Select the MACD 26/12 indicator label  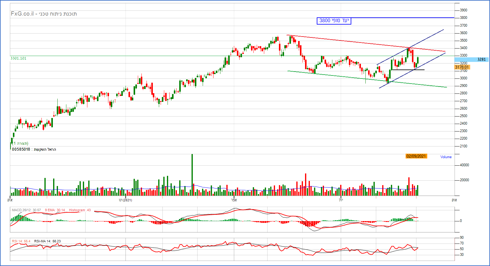click(x=26, y=210)
